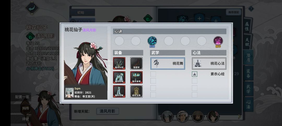Select the Sqm player avatar thumbnail
The image size is (282, 126).
pyautogui.click(x=69, y=93)
